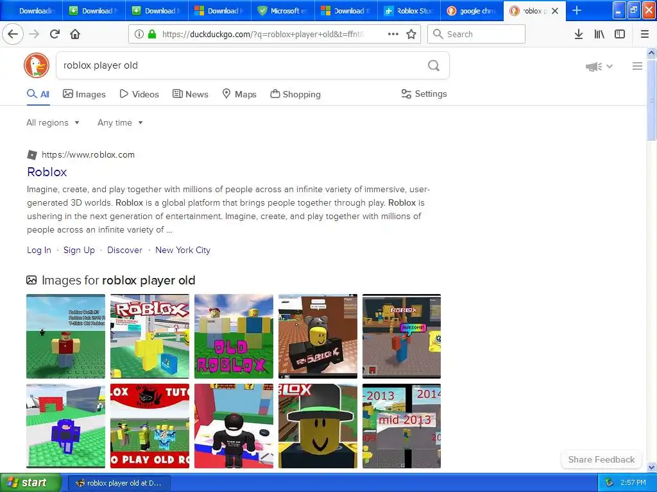Screen dimensions: 657x492
Task: Follow the Log In sitelink
Action: coord(39,250)
